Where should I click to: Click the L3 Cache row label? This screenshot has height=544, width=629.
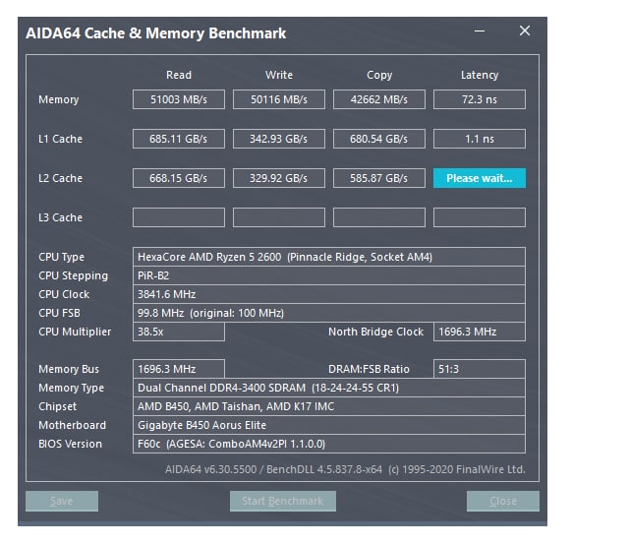(61, 217)
